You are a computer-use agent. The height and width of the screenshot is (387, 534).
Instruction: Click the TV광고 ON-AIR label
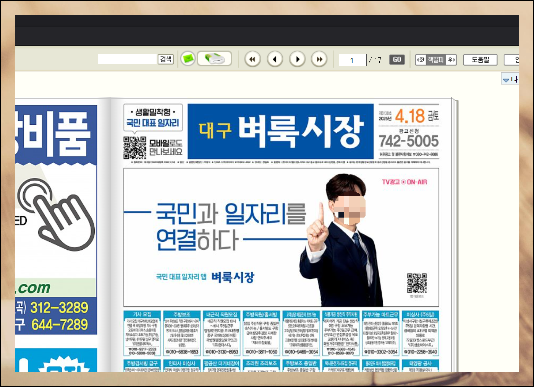(405, 182)
